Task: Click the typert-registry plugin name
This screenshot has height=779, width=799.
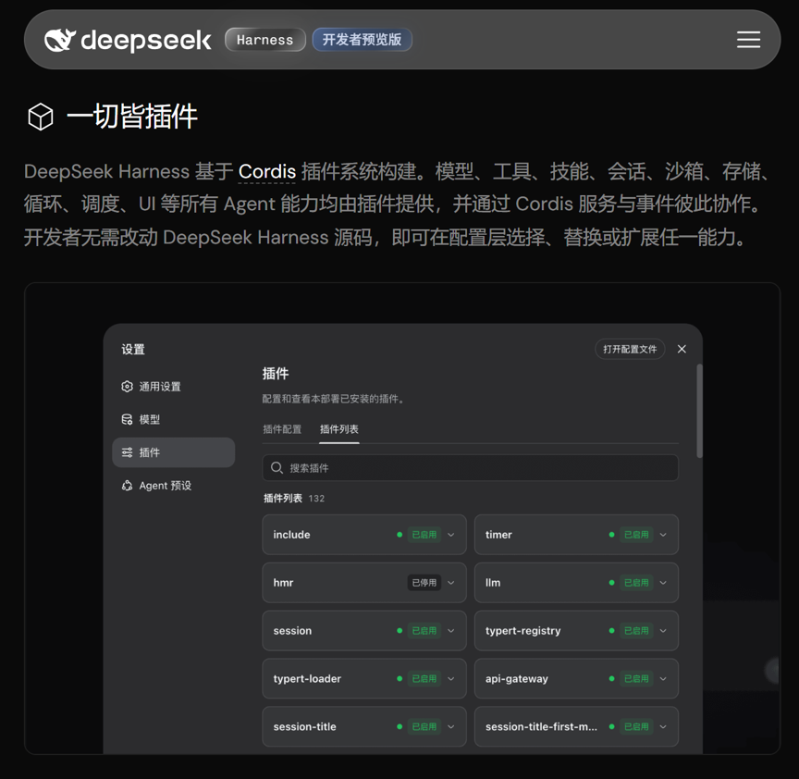Action: (x=522, y=631)
